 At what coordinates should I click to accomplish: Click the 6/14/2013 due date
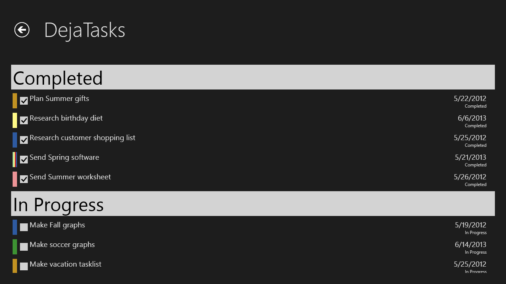coord(470,245)
